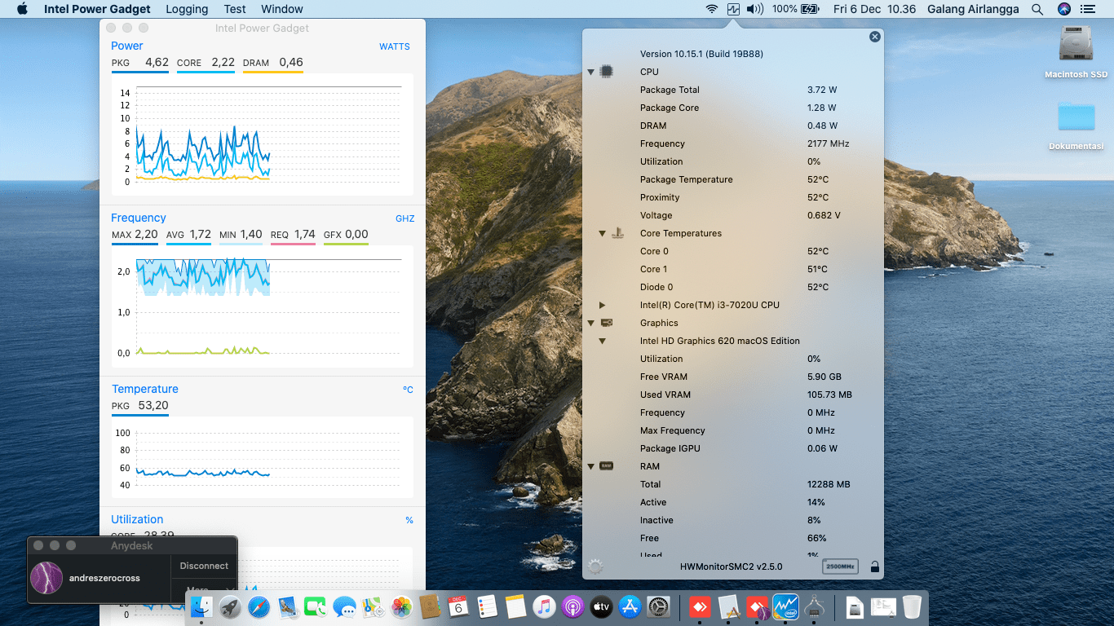This screenshot has height=626, width=1114.
Task: Select the RAM Total row
Action: coord(732,484)
